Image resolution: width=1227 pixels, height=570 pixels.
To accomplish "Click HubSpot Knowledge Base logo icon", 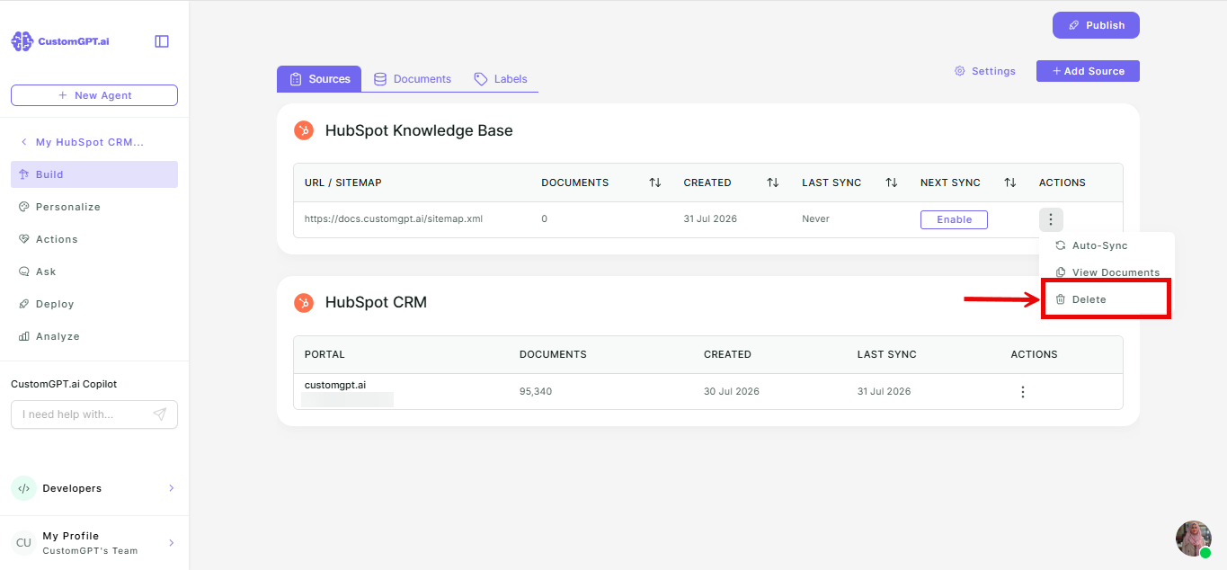I will [304, 130].
